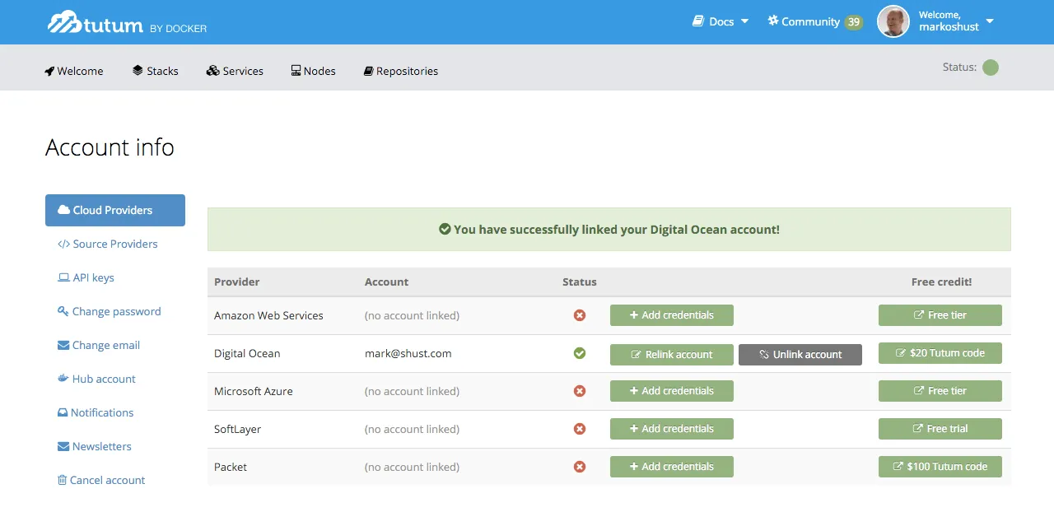Unlink the Digital Ocean account

(x=800, y=354)
